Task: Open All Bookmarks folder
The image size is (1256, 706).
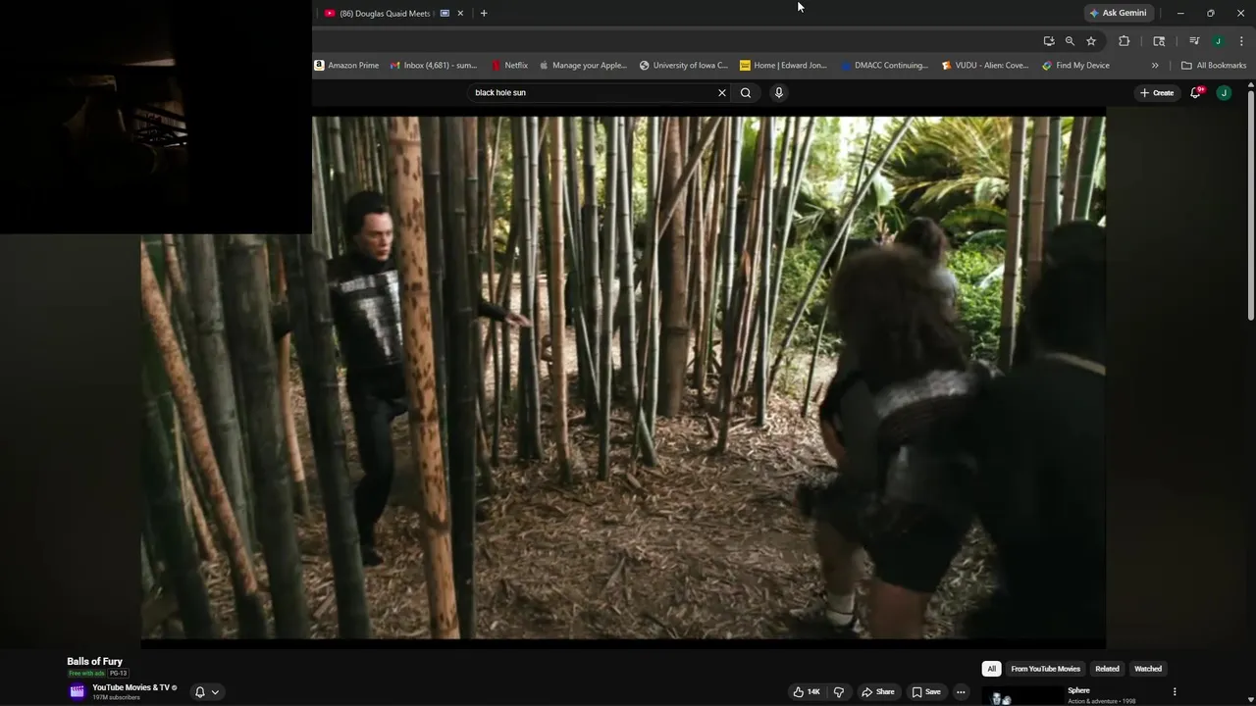Action: click(x=1214, y=66)
